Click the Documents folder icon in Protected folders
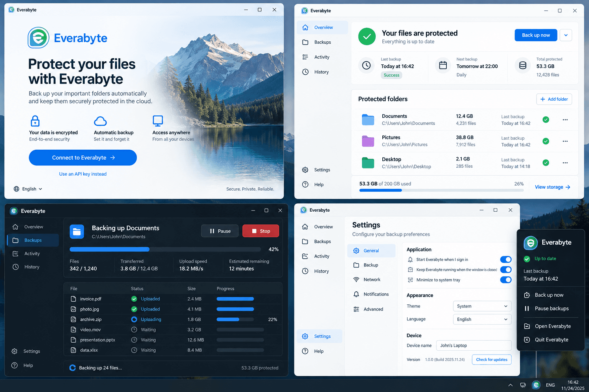This screenshot has width=589, height=392. click(368, 120)
